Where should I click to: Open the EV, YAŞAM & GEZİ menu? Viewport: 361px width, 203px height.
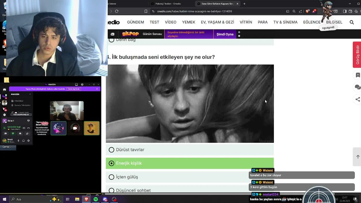click(x=217, y=22)
